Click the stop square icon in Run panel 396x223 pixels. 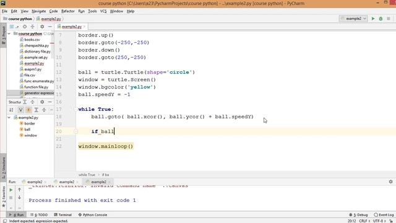pyautogui.click(x=11, y=198)
